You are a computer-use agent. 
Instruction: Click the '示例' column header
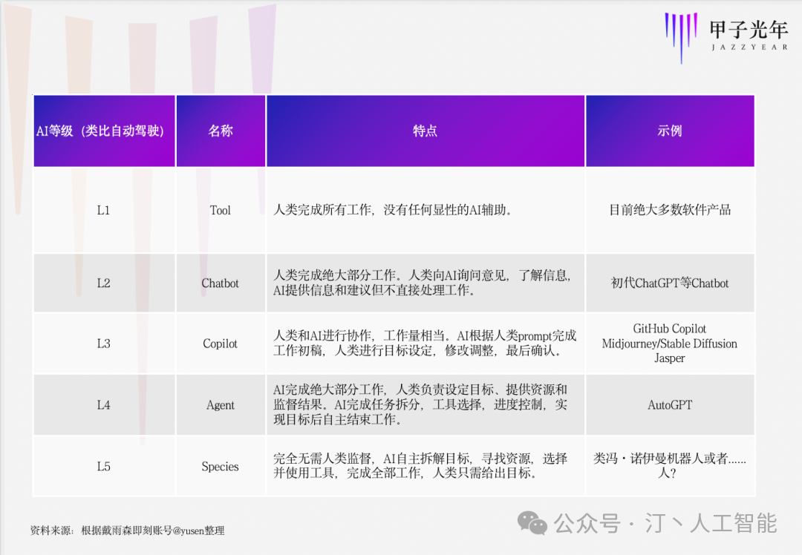669,131
